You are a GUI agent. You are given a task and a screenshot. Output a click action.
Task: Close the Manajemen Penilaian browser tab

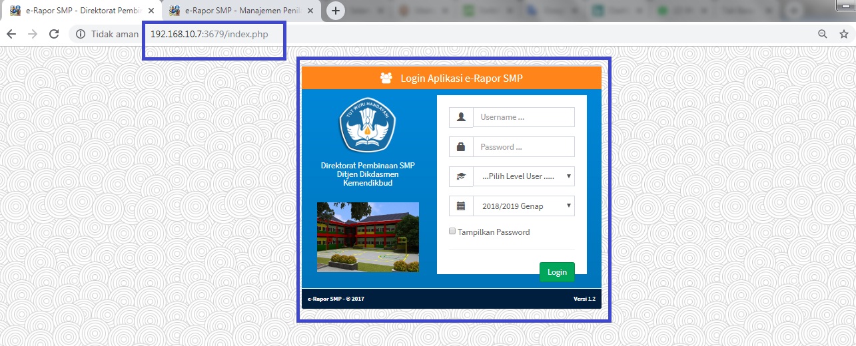tap(310, 11)
